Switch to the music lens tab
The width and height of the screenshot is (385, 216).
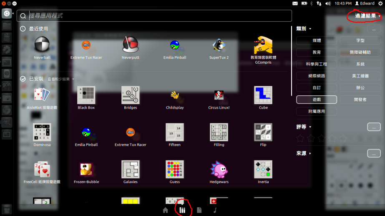coord(215,210)
